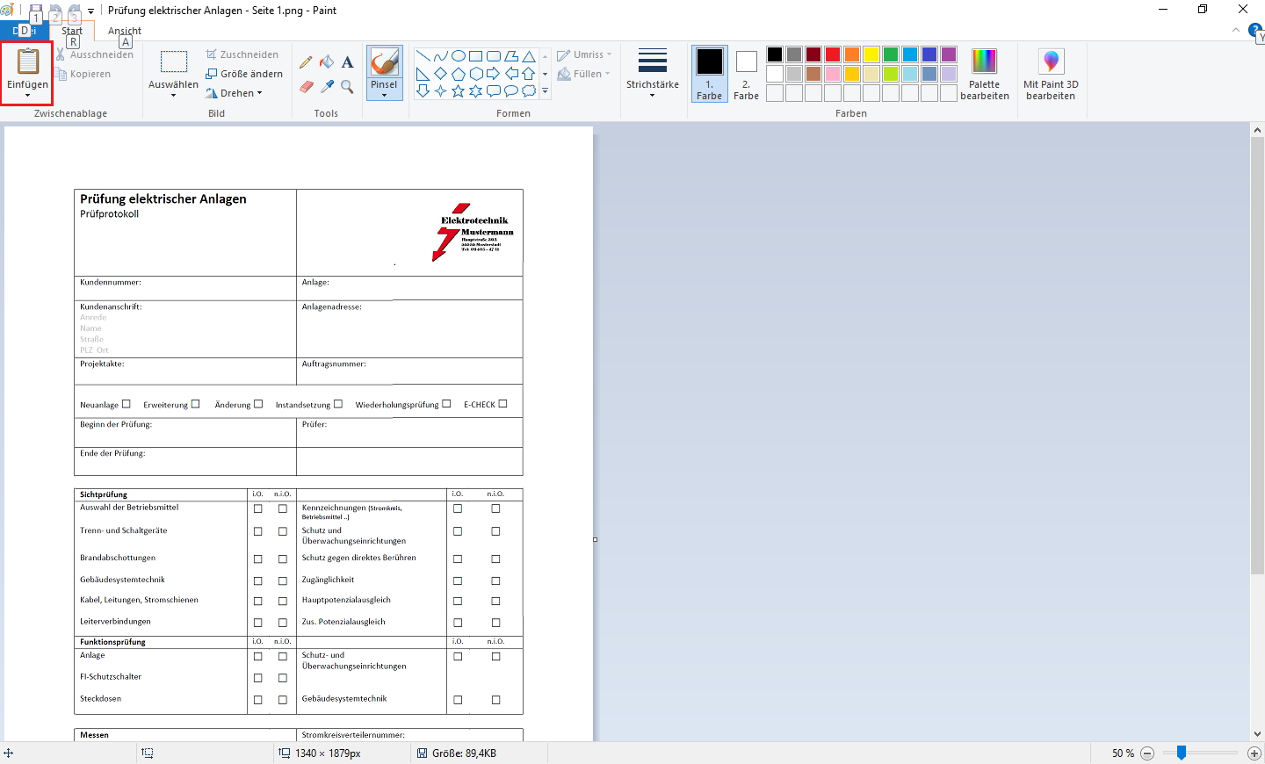Select the Text tool
Viewport: 1265px width, 764px height.
coord(348,62)
